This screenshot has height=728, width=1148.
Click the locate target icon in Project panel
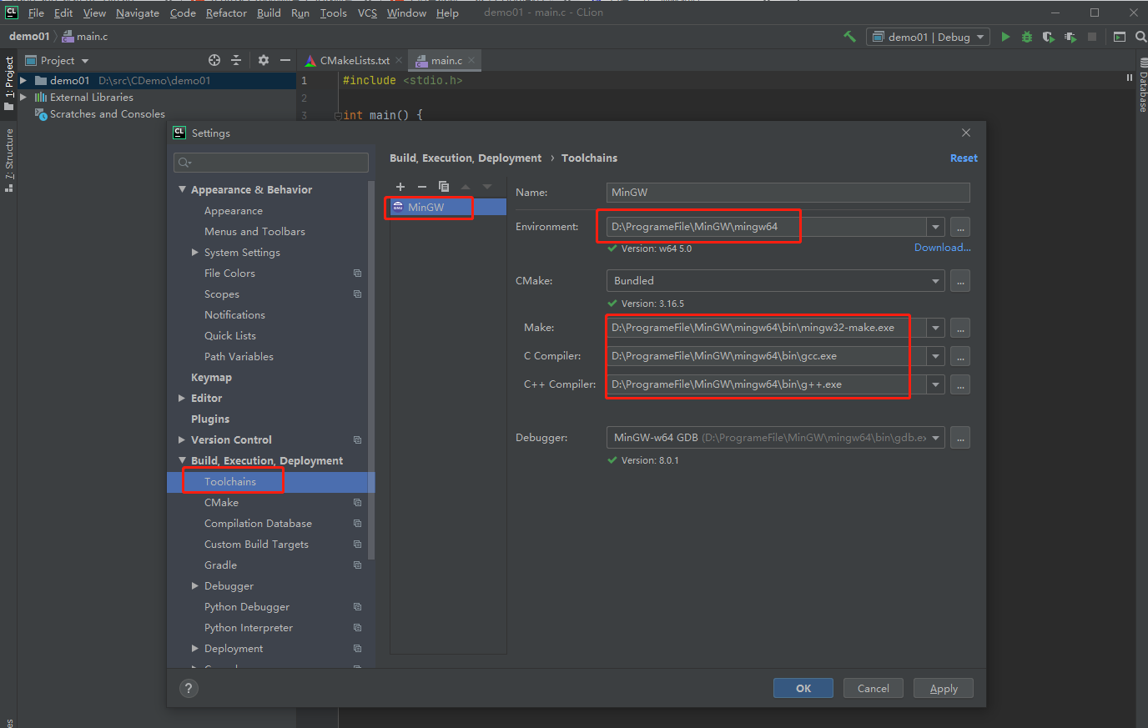(x=214, y=60)
